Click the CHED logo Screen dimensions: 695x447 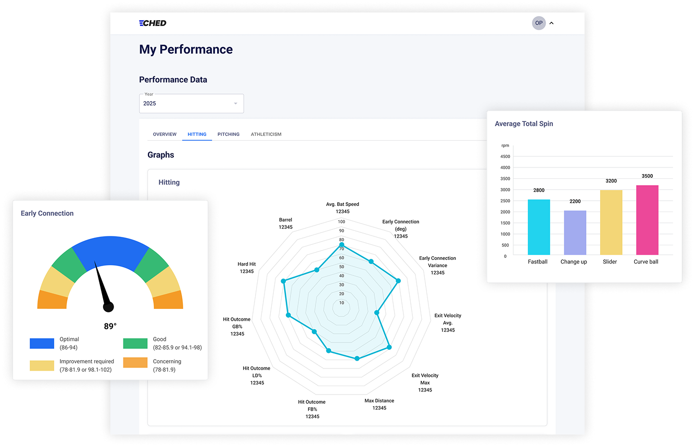point(153,23)
